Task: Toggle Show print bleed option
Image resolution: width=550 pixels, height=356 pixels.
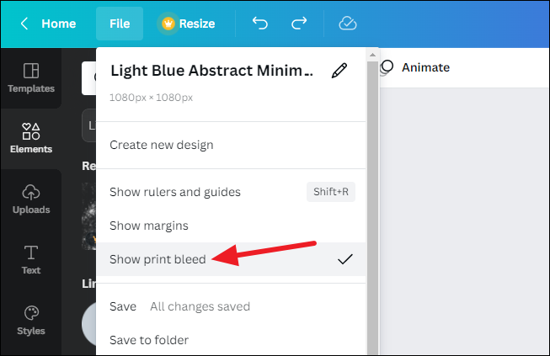Action: click(231, 259)
